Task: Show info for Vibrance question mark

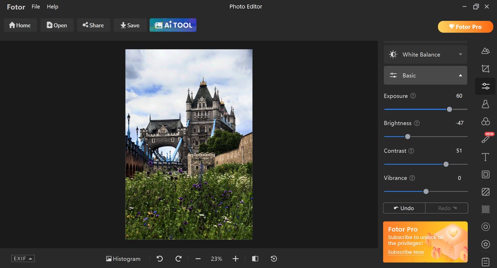Action: click(412, 178)
